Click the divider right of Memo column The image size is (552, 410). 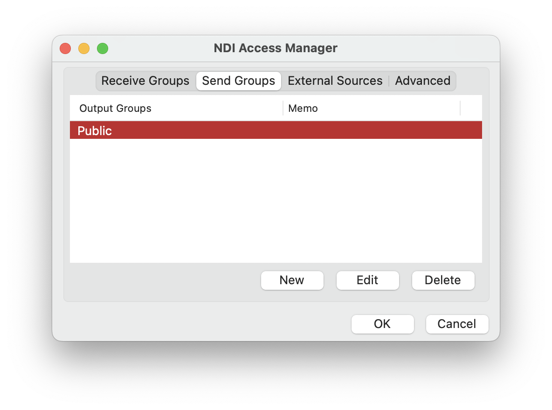click(x=460, y=108)
